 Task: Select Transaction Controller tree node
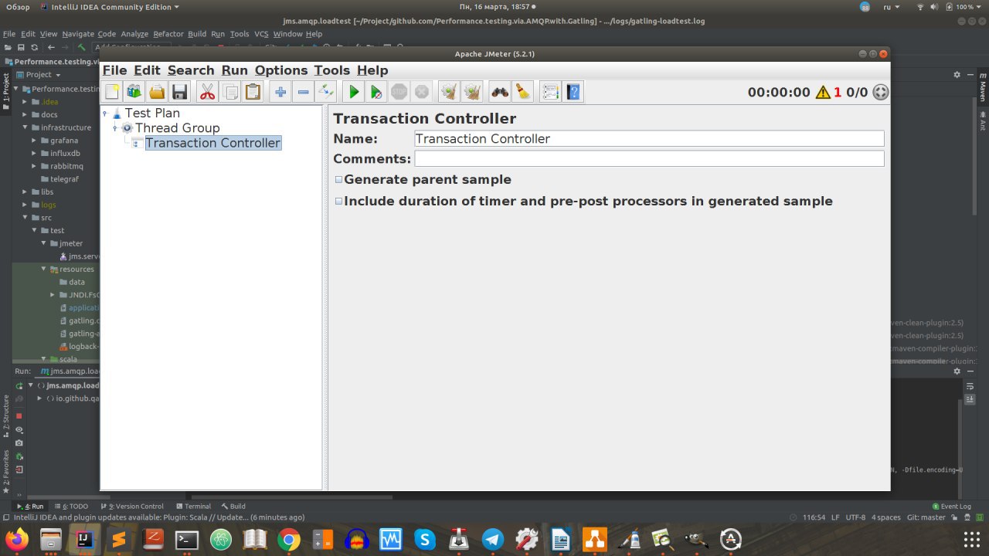coord(212,143)
